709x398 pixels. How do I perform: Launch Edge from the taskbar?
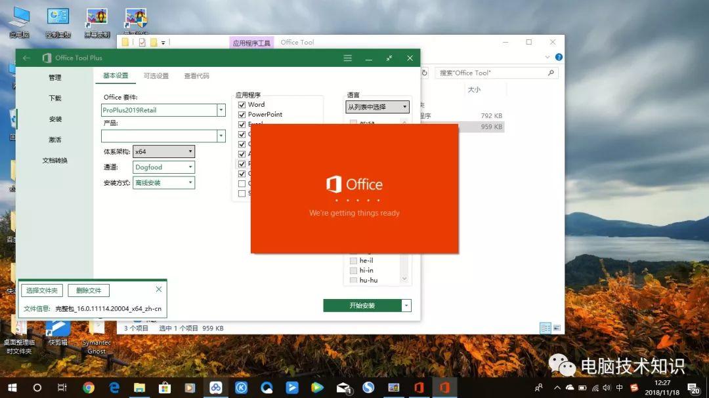(x=114, y=388)
